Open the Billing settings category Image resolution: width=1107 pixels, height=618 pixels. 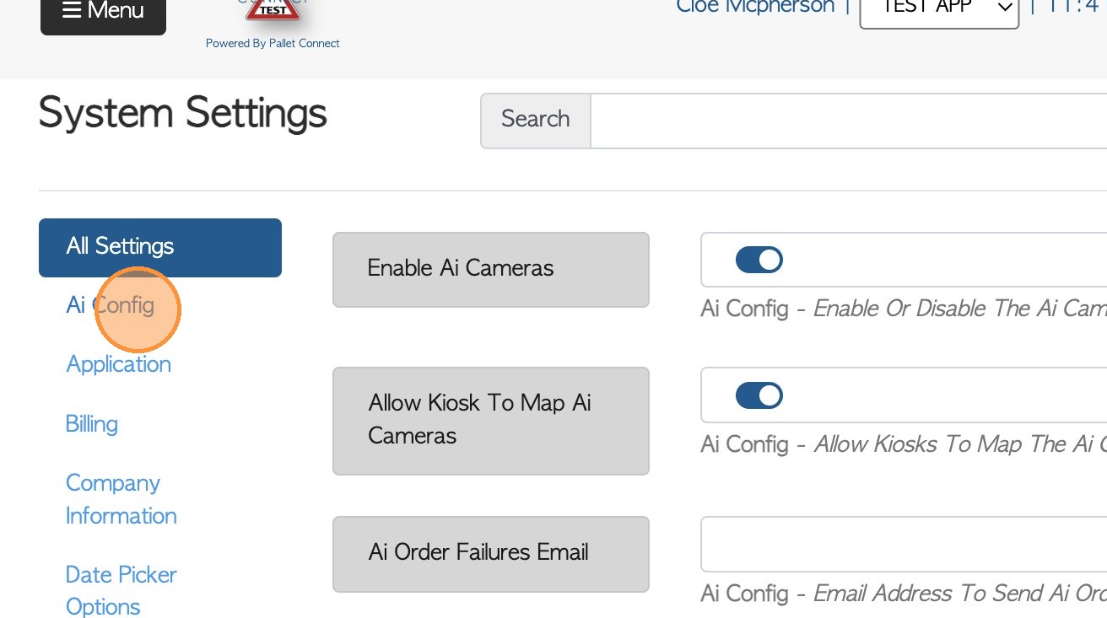point(92,423)
